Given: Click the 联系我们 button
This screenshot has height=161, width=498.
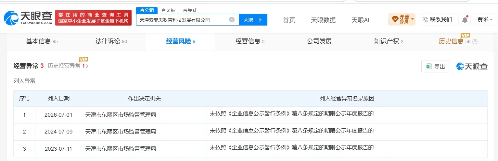Looking at the screenshot, I should click(437, 20).
